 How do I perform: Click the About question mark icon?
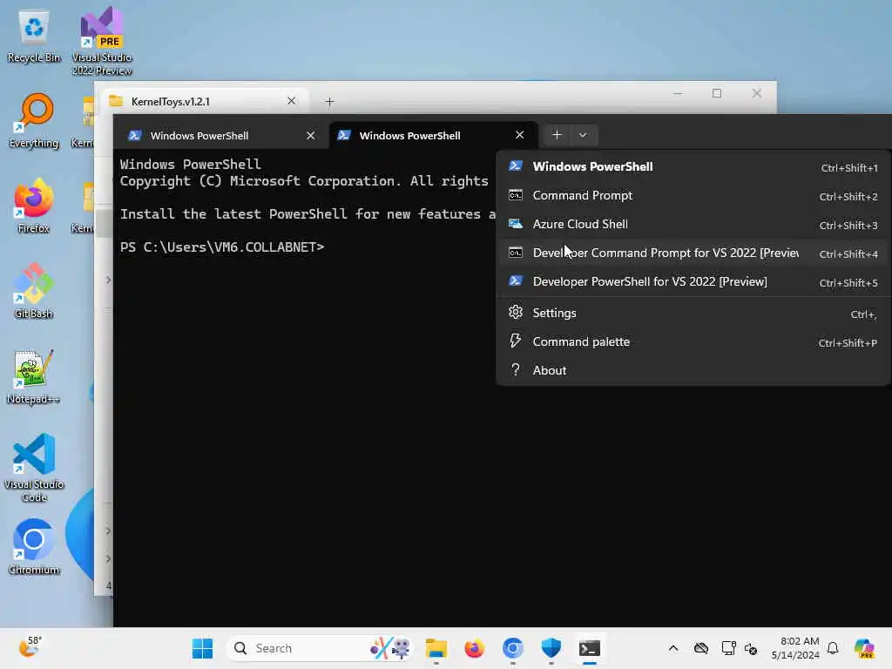[x=516, y=369]
